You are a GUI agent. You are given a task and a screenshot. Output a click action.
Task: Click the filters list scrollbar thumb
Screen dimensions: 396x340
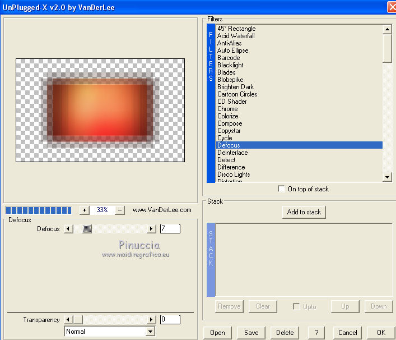pos(387,48)
